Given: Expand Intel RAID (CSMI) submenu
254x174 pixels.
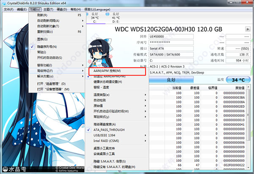Looking at the screenshot, I should (117, 141).
